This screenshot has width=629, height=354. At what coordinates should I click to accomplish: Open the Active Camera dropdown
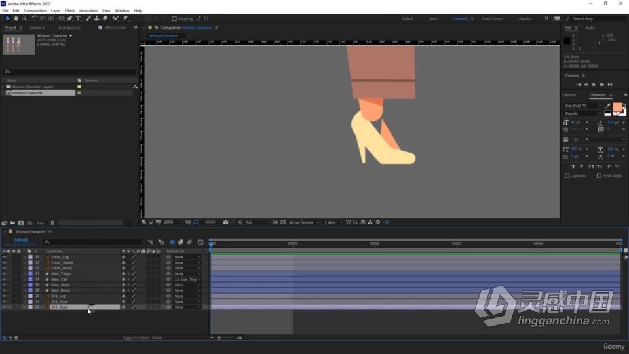(304, 222)
